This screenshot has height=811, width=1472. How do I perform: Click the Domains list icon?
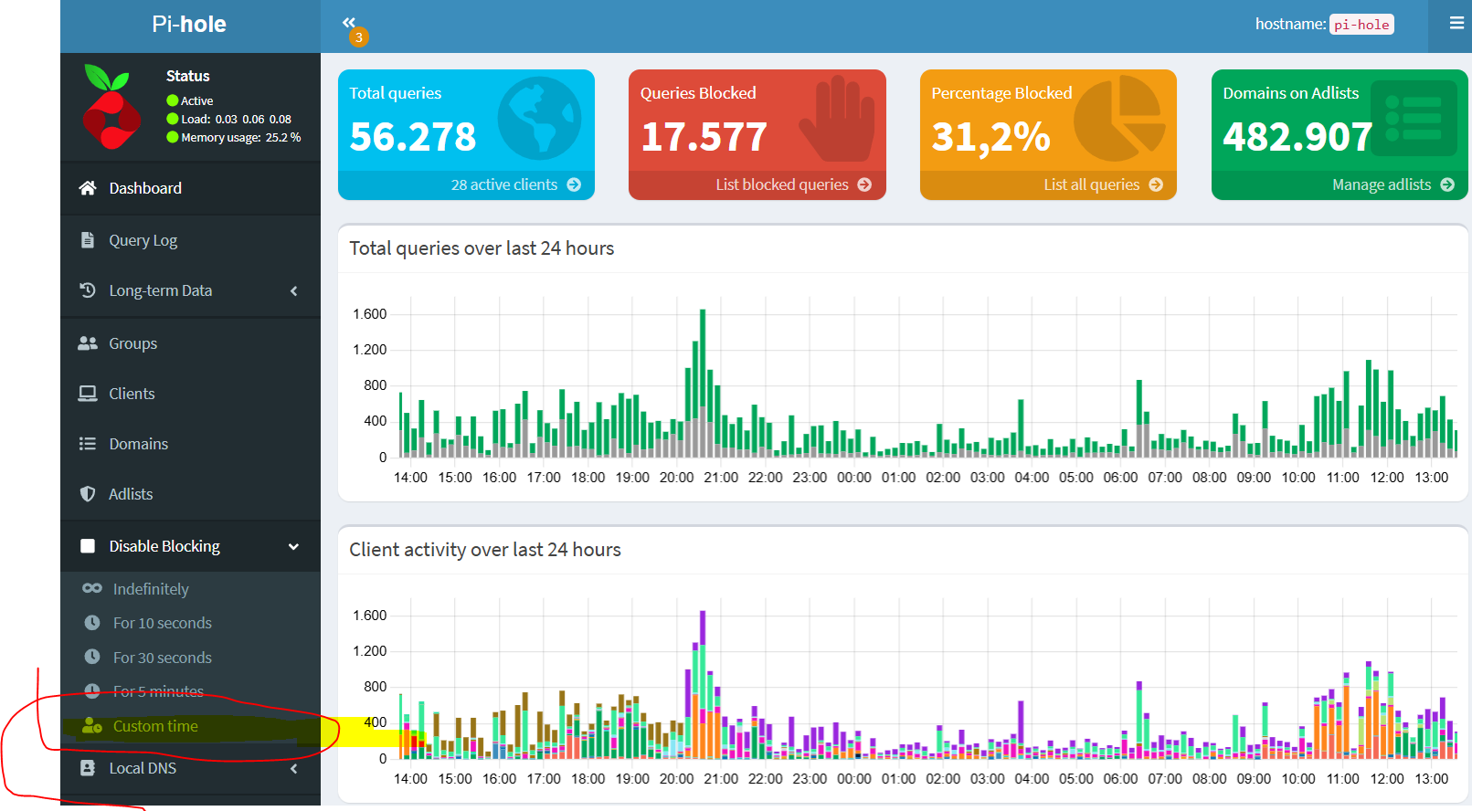(x=88, y=444)
